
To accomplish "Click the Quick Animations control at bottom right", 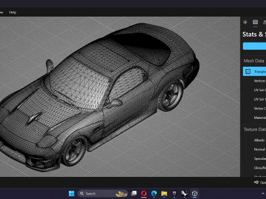I will click(x=260, y=182).
